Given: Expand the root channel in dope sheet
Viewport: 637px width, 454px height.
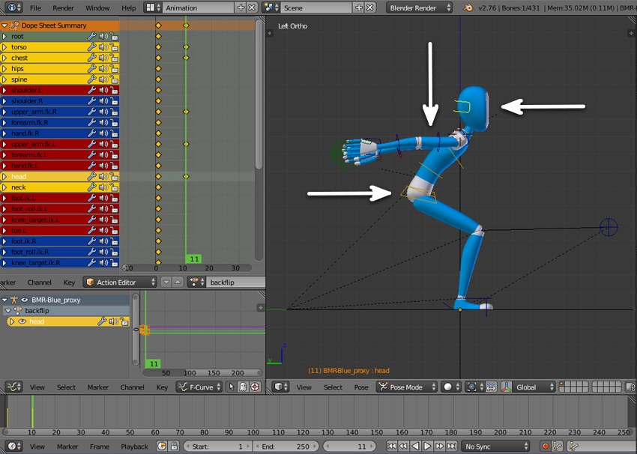Looking at the screenshot, I should click(x=4, y=36).
